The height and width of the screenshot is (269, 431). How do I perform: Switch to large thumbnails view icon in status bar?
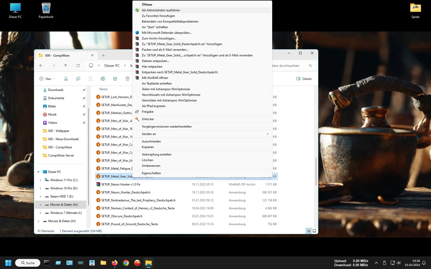click(x=314, y=231)
